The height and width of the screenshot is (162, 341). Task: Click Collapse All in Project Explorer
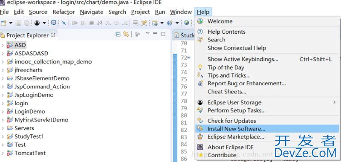tap(118, 34)
